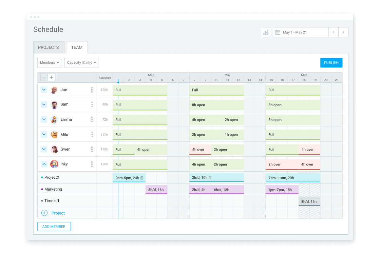Screen dimensions: 380x254
Task: Open the Capacity (Daily) dropdown
Action: coord(81,62)
